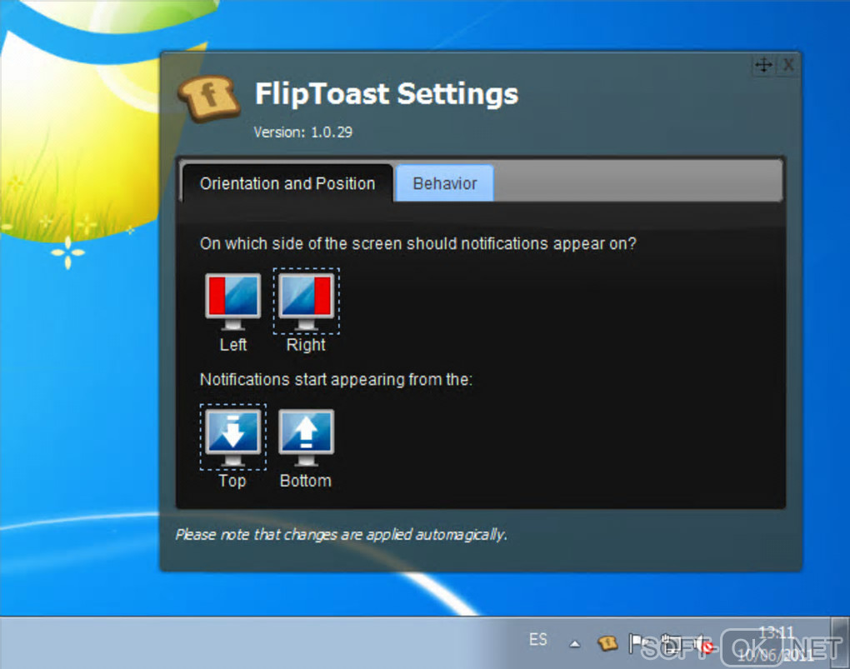Select the Left screen side monitor icon
This screenshot has height=669, width=850.
tap(233, 302)
